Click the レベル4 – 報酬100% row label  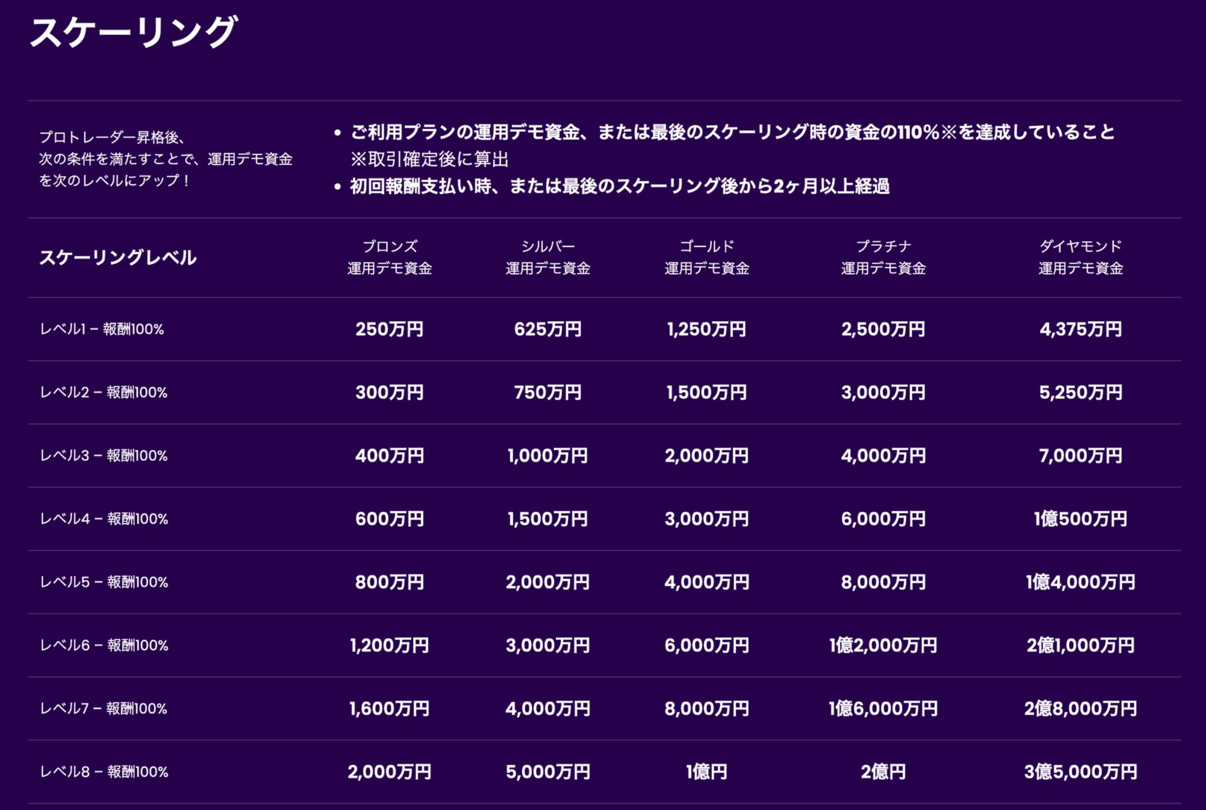(104, 519)
